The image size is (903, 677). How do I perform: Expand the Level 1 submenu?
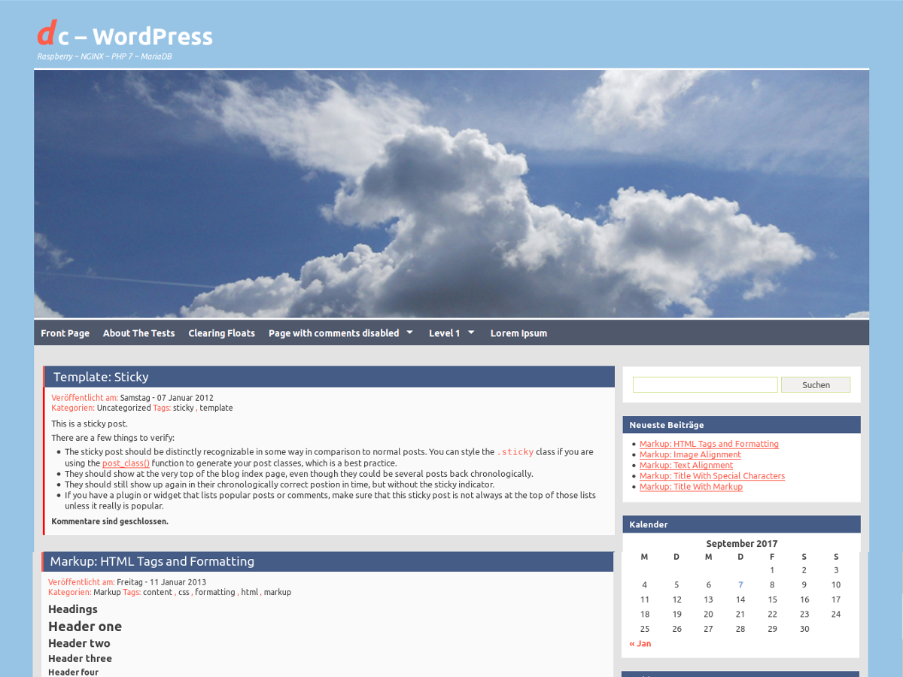445,332
